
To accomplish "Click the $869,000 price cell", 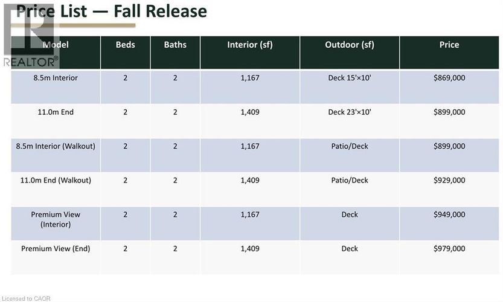I will (x=449, y=78).
